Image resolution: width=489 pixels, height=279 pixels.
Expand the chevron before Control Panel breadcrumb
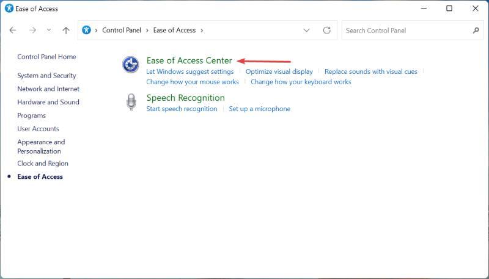point(97,30)
